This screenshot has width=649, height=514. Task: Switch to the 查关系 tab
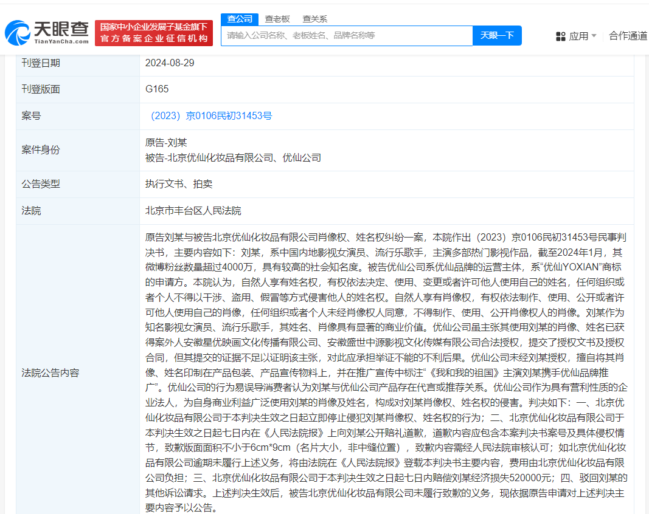pos(314,19)
